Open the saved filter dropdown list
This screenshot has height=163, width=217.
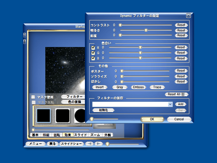click(170, 104)
